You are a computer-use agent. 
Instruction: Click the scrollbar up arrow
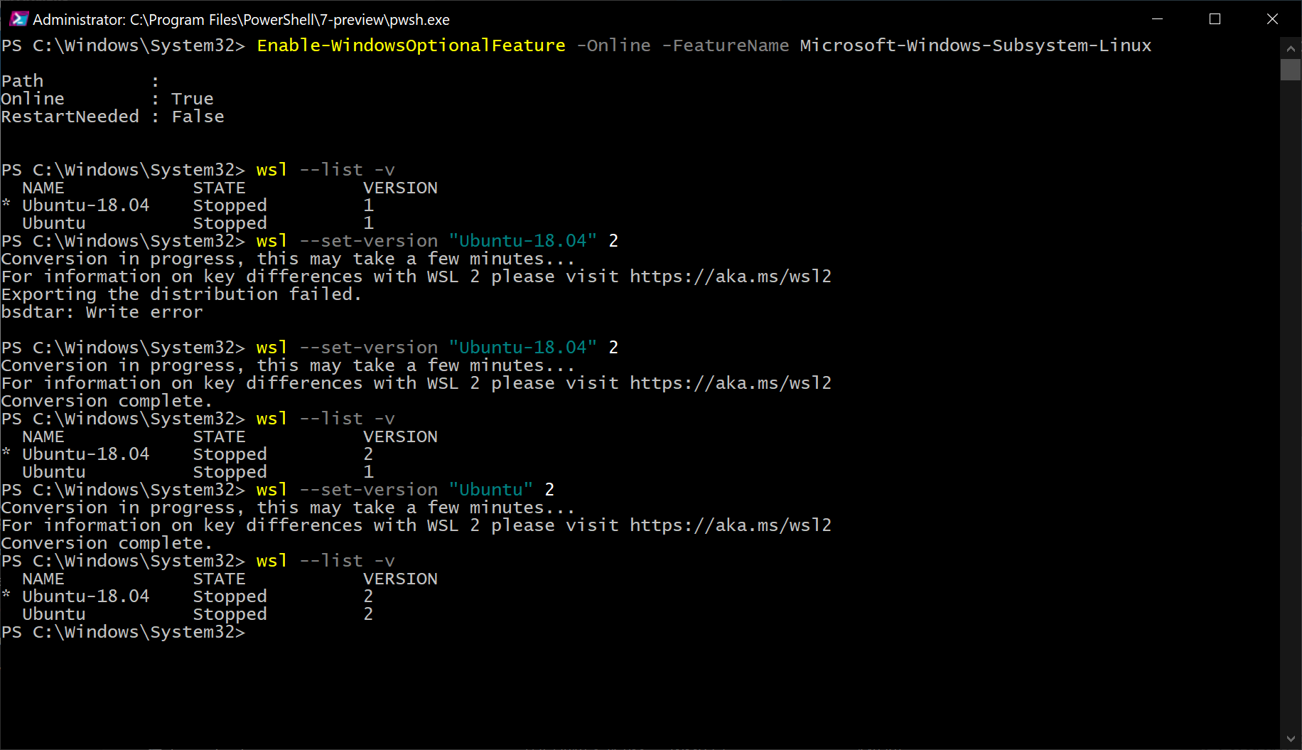(x=1291, y=48)
